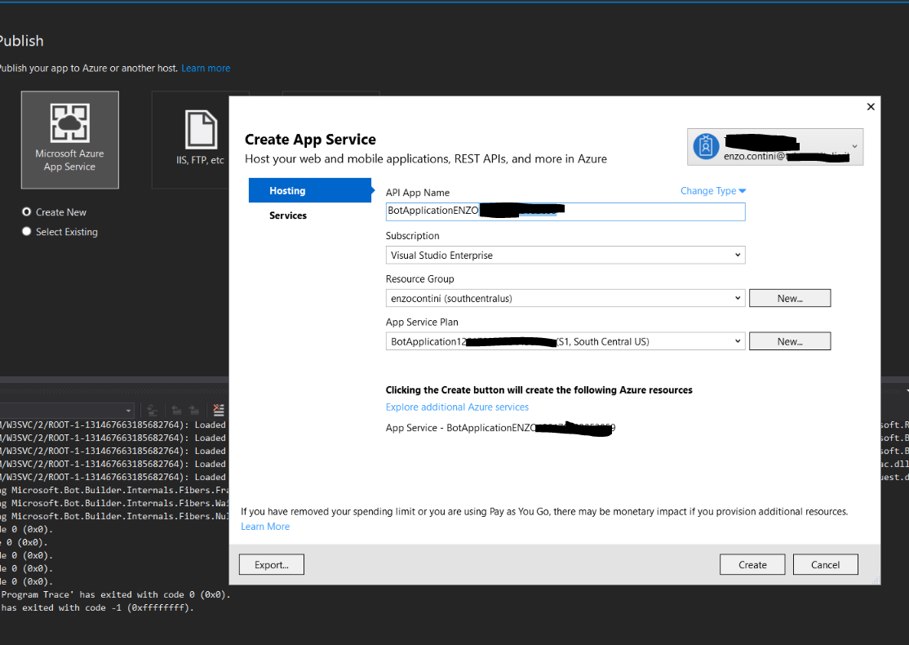Screen dimensions: 909x645
Task: Click Clear All icon in Output toolbar
Action: tap(219, 410)
